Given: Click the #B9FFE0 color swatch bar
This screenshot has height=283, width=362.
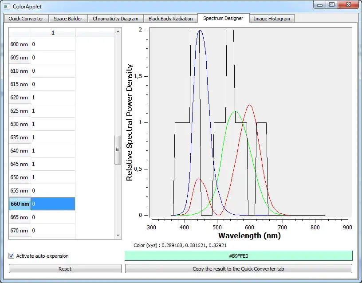Looking at the screenshot, I should (239, 256).
